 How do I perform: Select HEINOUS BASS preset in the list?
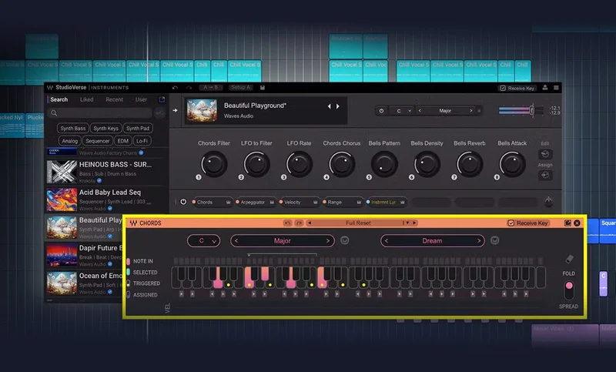(105, 172)
